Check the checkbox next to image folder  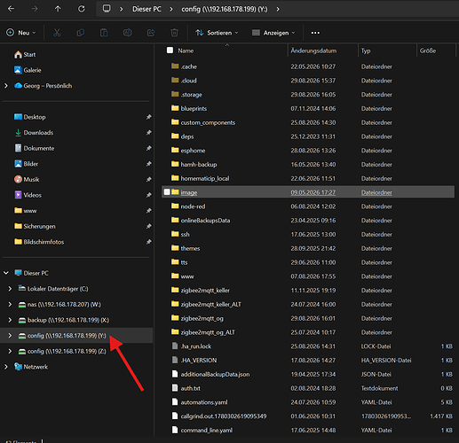point(167,192)
